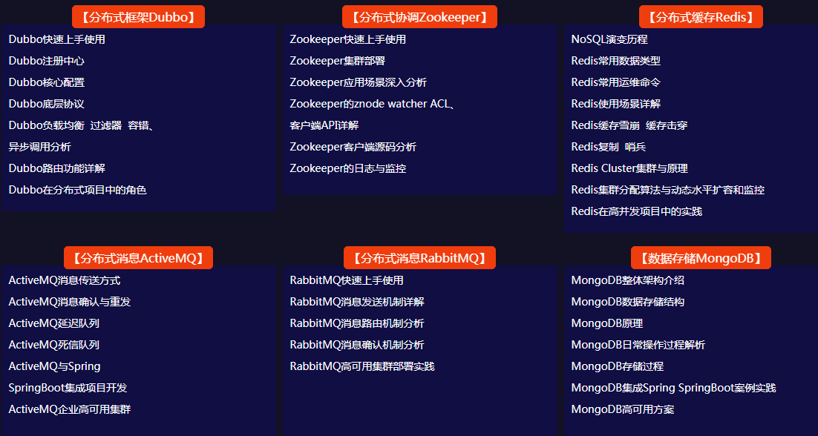Image resolution: width=818 pixels, height=436 pixels.
Task: Open the 【分布式缓存Redis】 header label
Action: pos(701,17)
